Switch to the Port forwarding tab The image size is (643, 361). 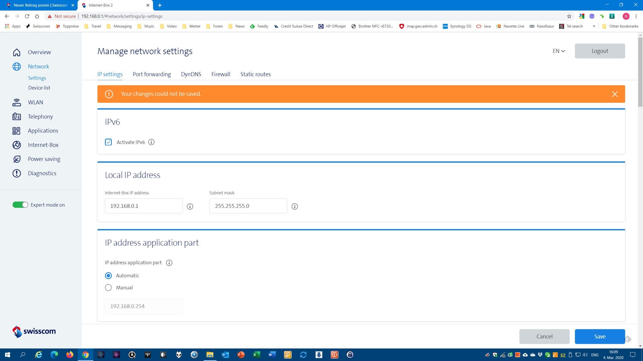[x=152, y=74]
